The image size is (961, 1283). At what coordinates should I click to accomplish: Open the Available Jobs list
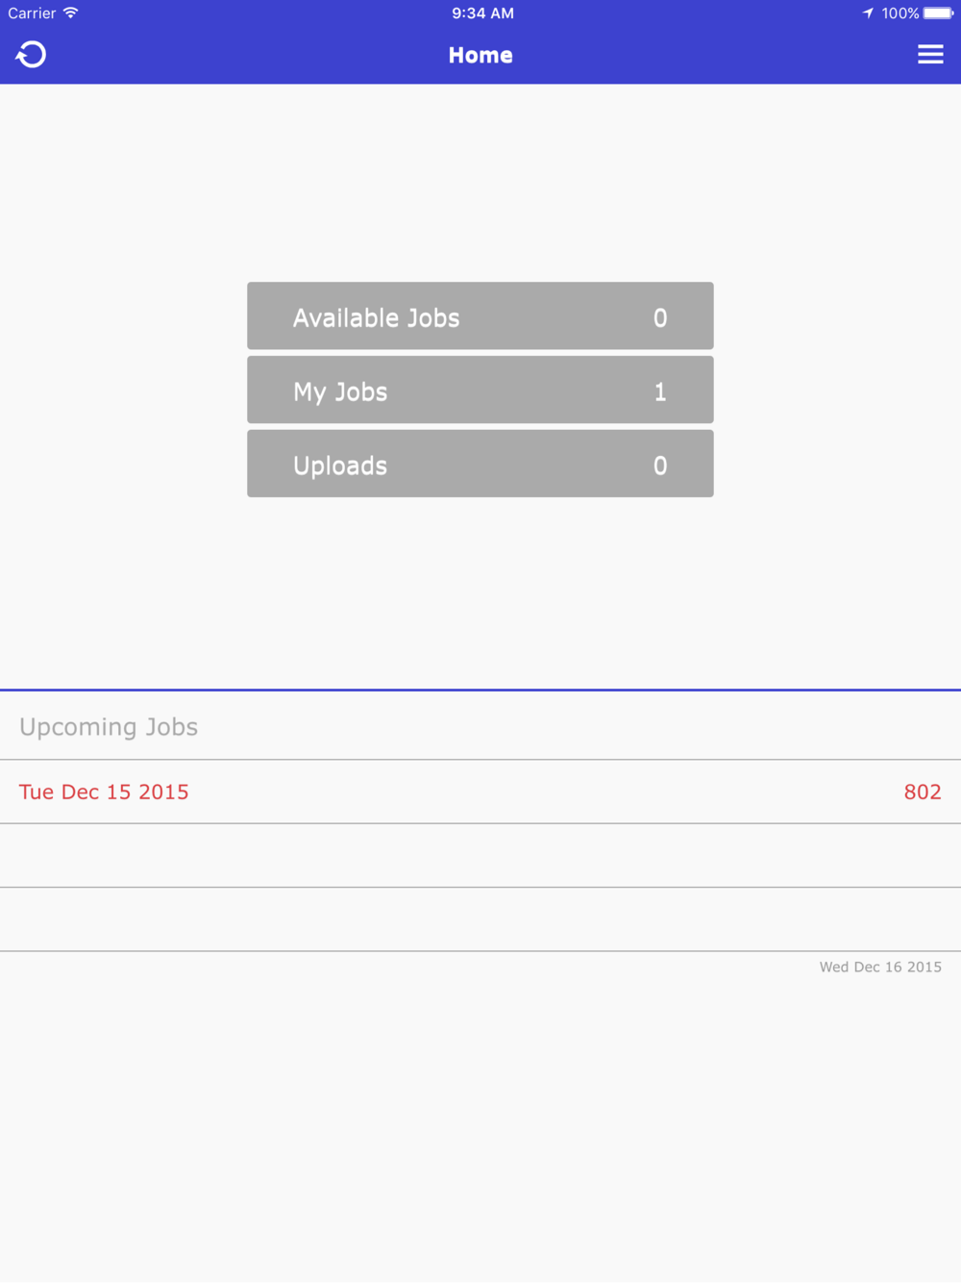click(377, 317)
